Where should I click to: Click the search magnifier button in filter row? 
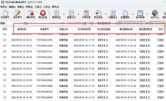pyautogui.click(x=54, y=23)
